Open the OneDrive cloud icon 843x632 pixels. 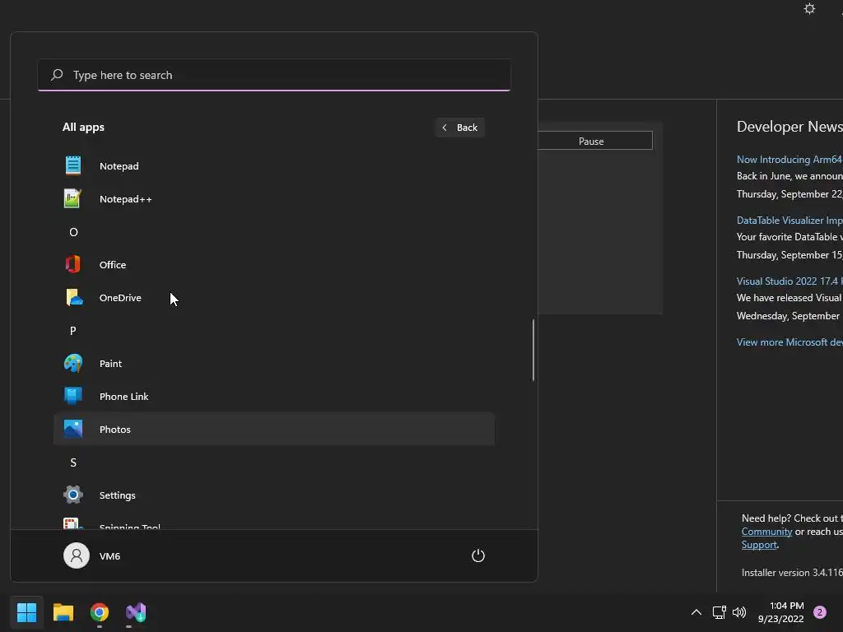coord(73,297)
